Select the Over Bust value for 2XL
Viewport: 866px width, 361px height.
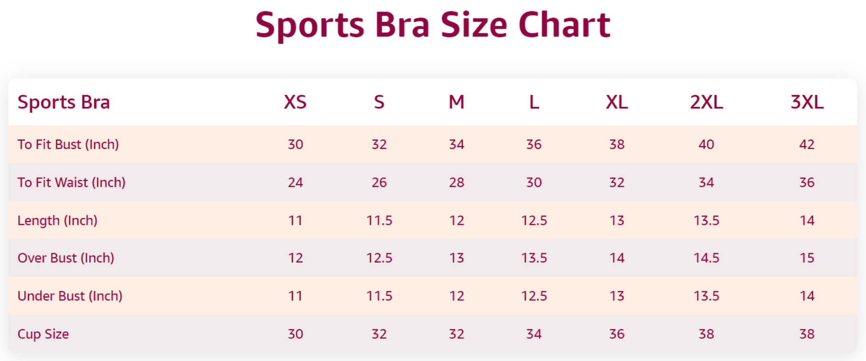706,258
